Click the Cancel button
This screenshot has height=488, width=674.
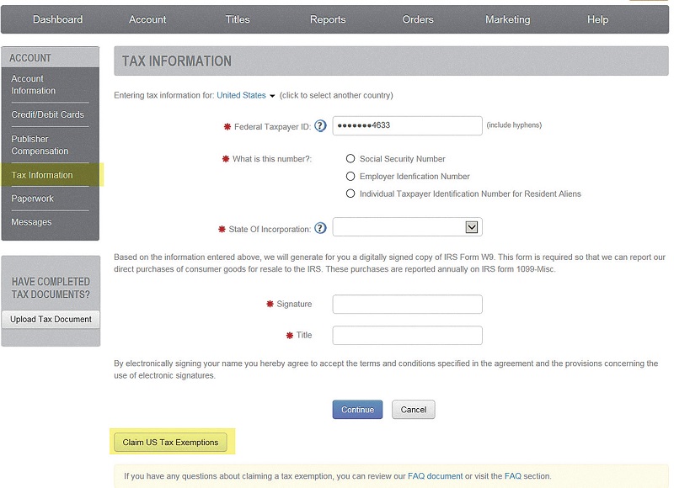click(413, 410)
